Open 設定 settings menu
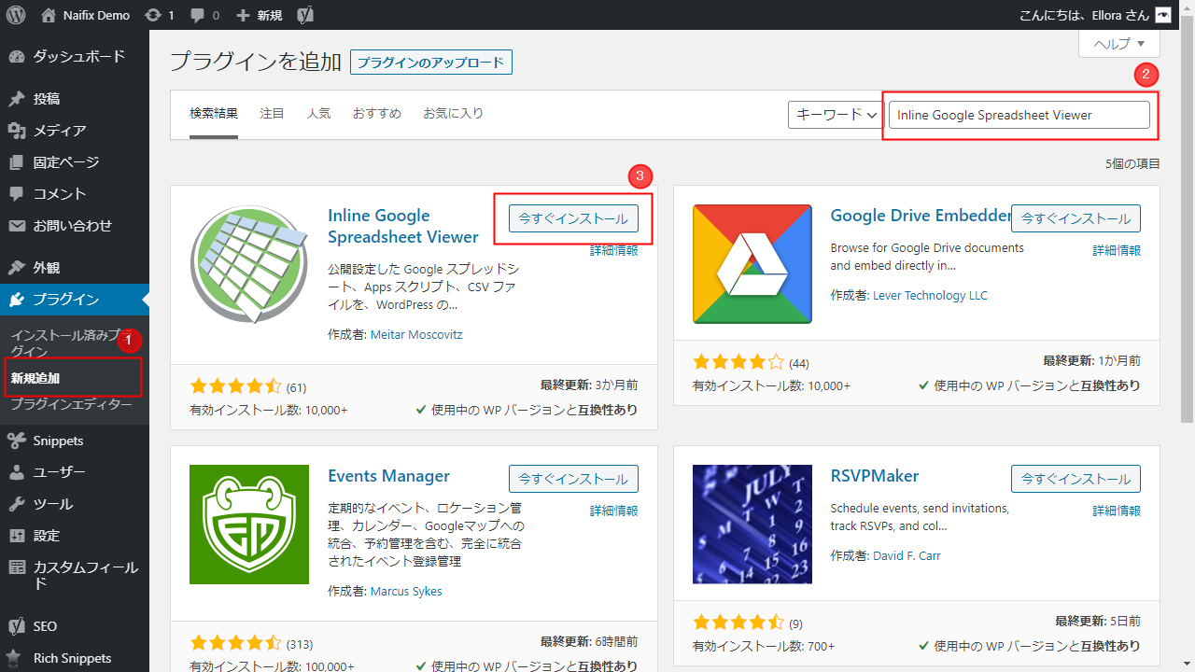Image resolution: width=1195 pixels, height=672 pixels. click(x=75, y=536)
